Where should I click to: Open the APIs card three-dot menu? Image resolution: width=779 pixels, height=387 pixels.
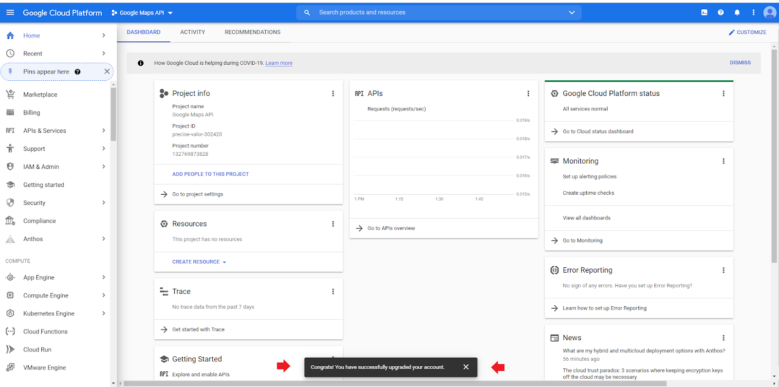[x=528, y=93]
